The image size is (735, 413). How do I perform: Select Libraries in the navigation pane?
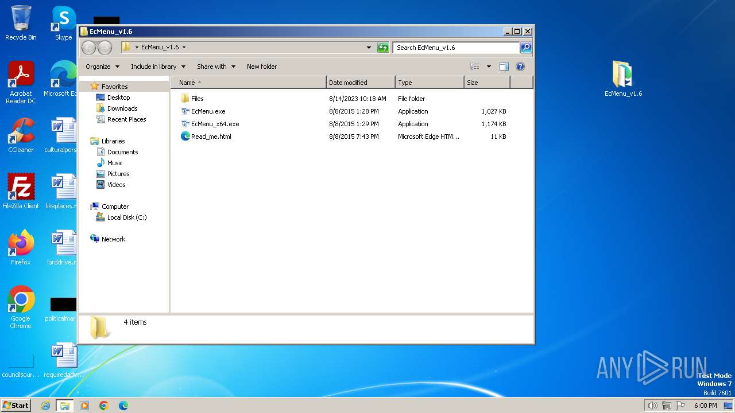(113, 141)
